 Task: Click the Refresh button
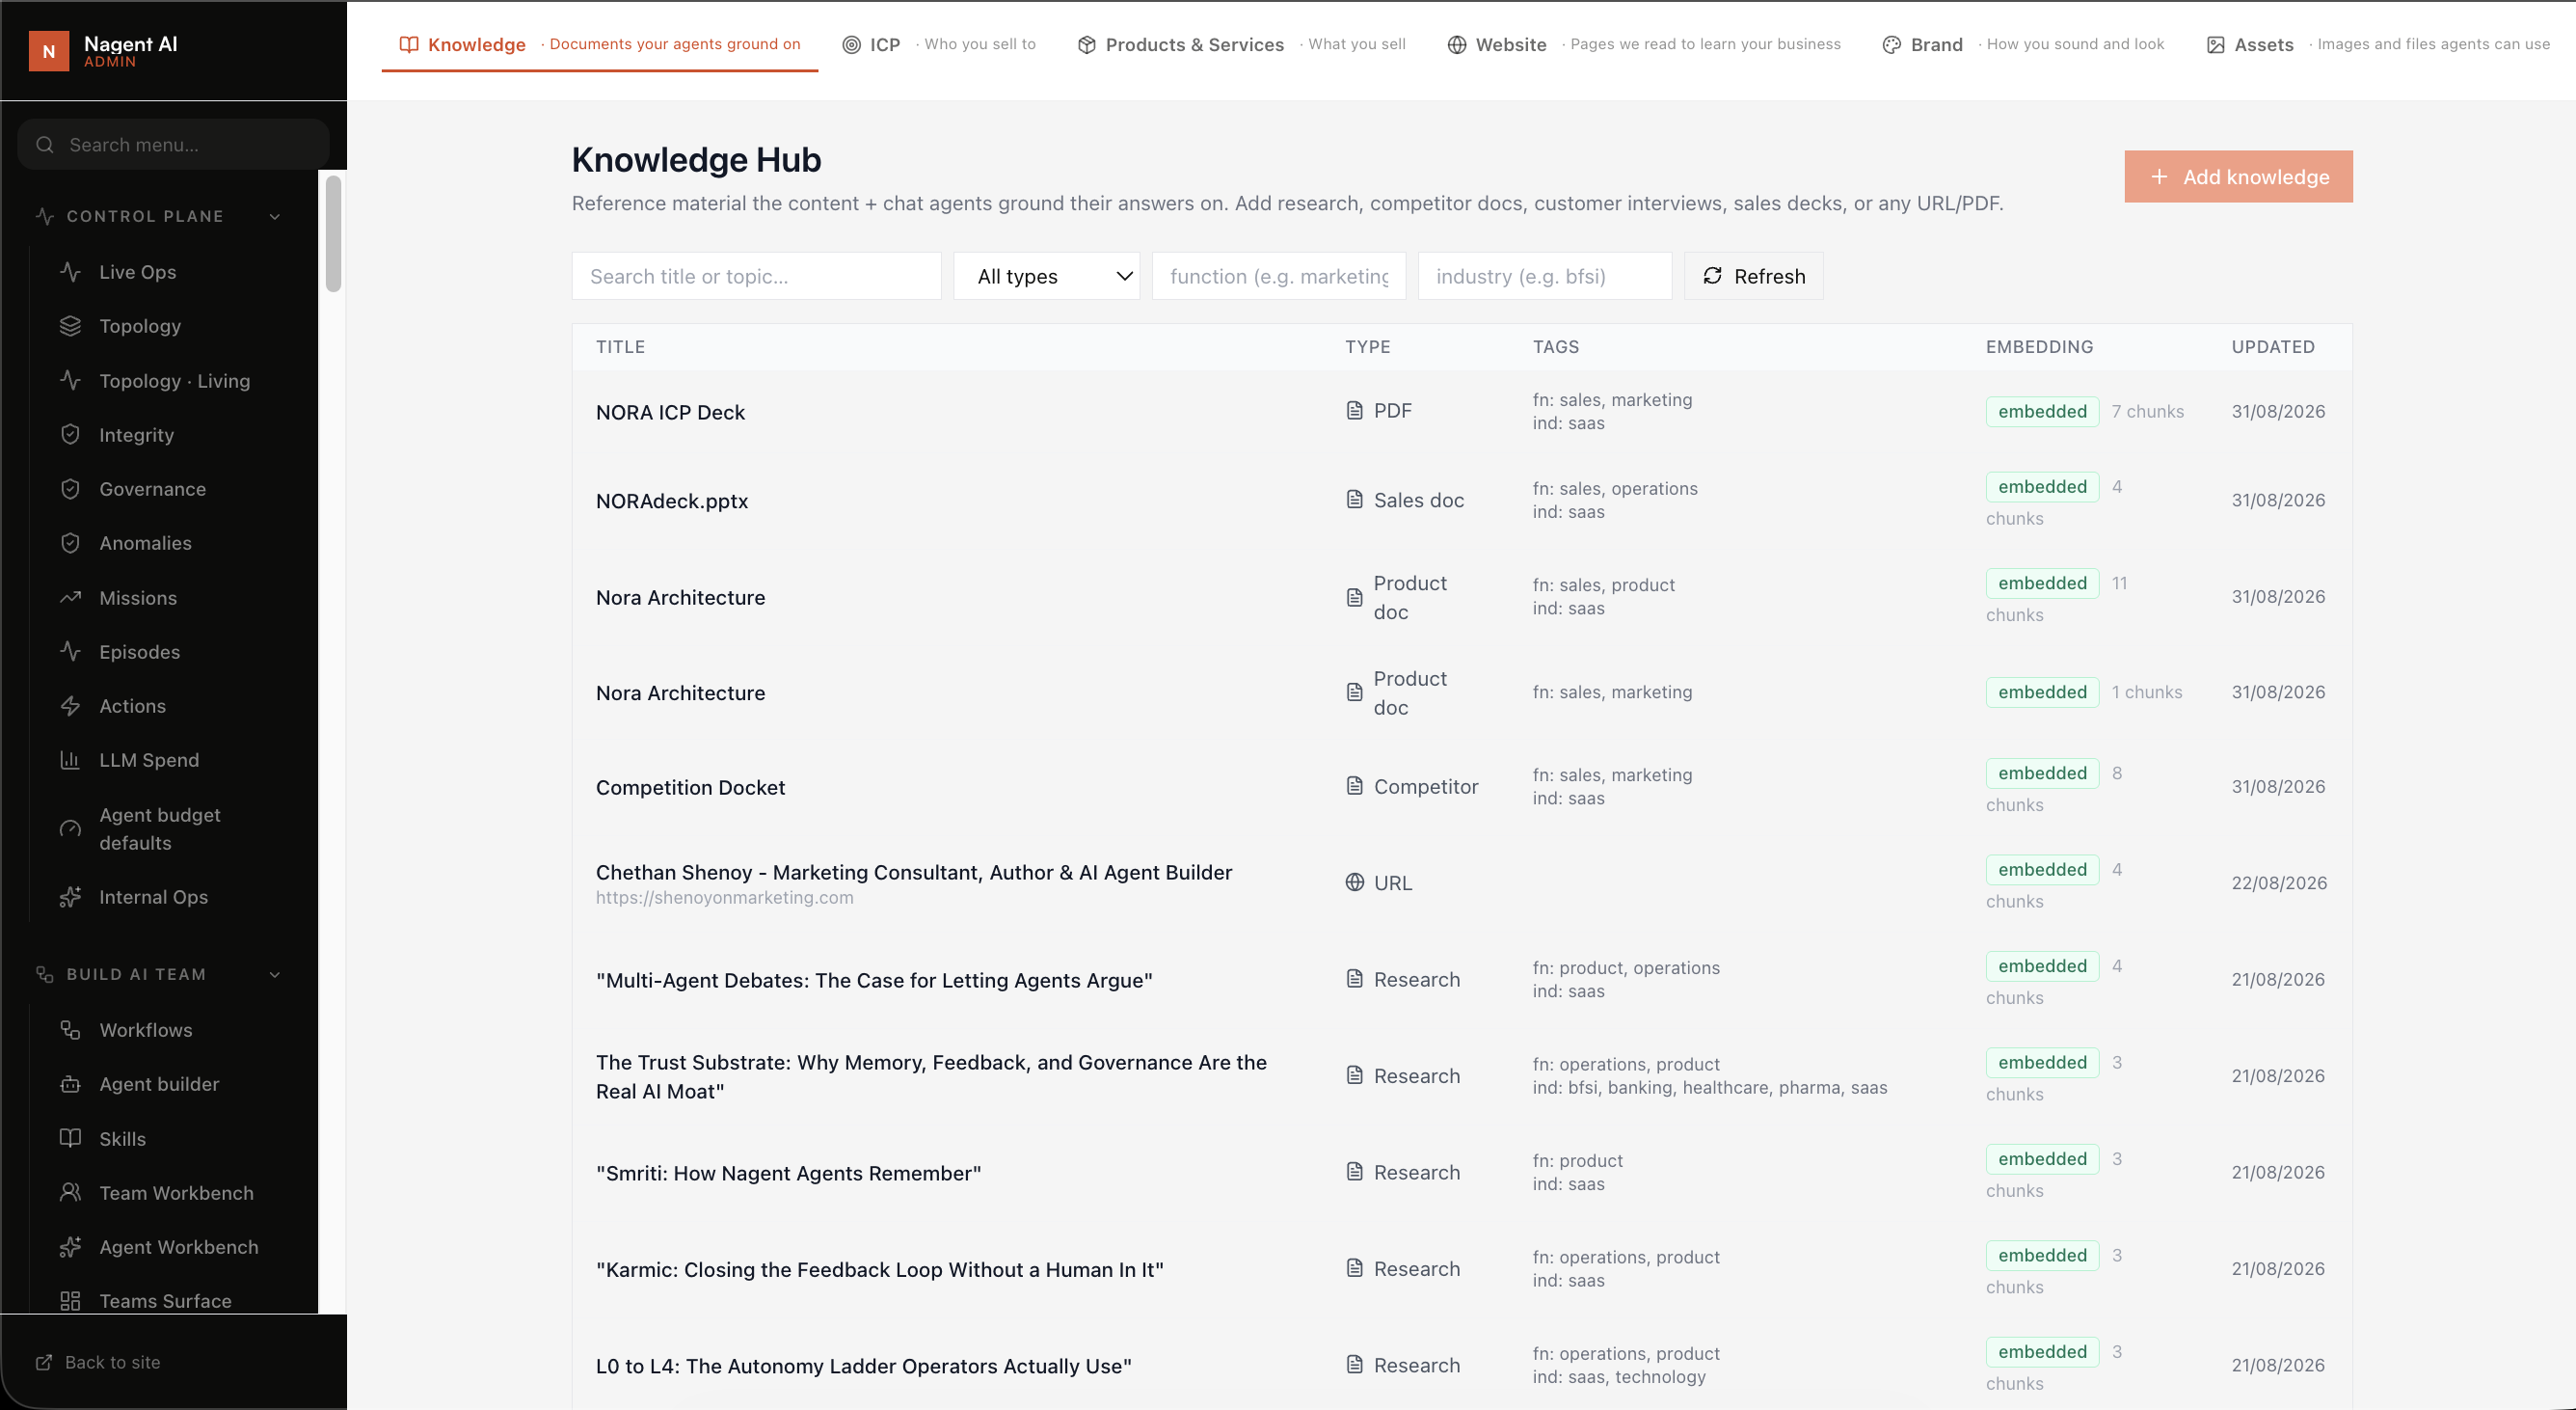pos(1753,276)
